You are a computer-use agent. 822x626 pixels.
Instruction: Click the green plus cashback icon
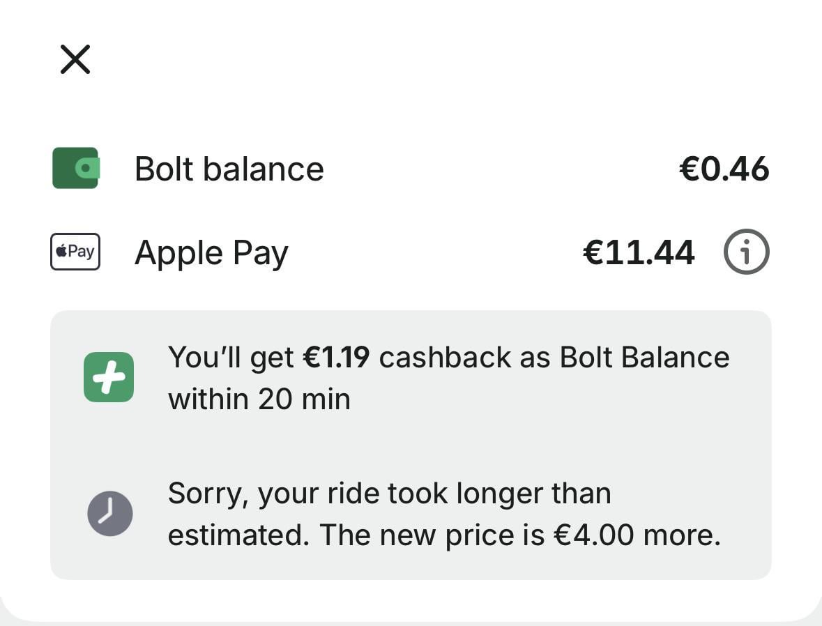pos(109,377)
